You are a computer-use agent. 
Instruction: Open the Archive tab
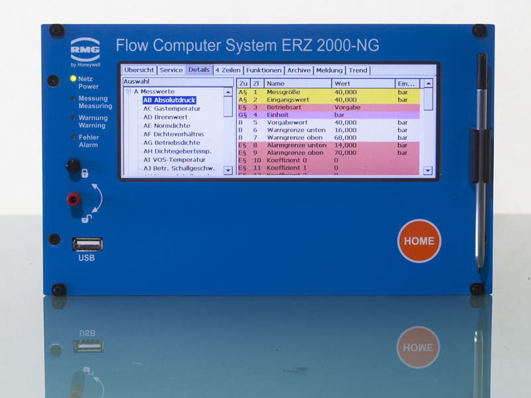pos(299,70)
